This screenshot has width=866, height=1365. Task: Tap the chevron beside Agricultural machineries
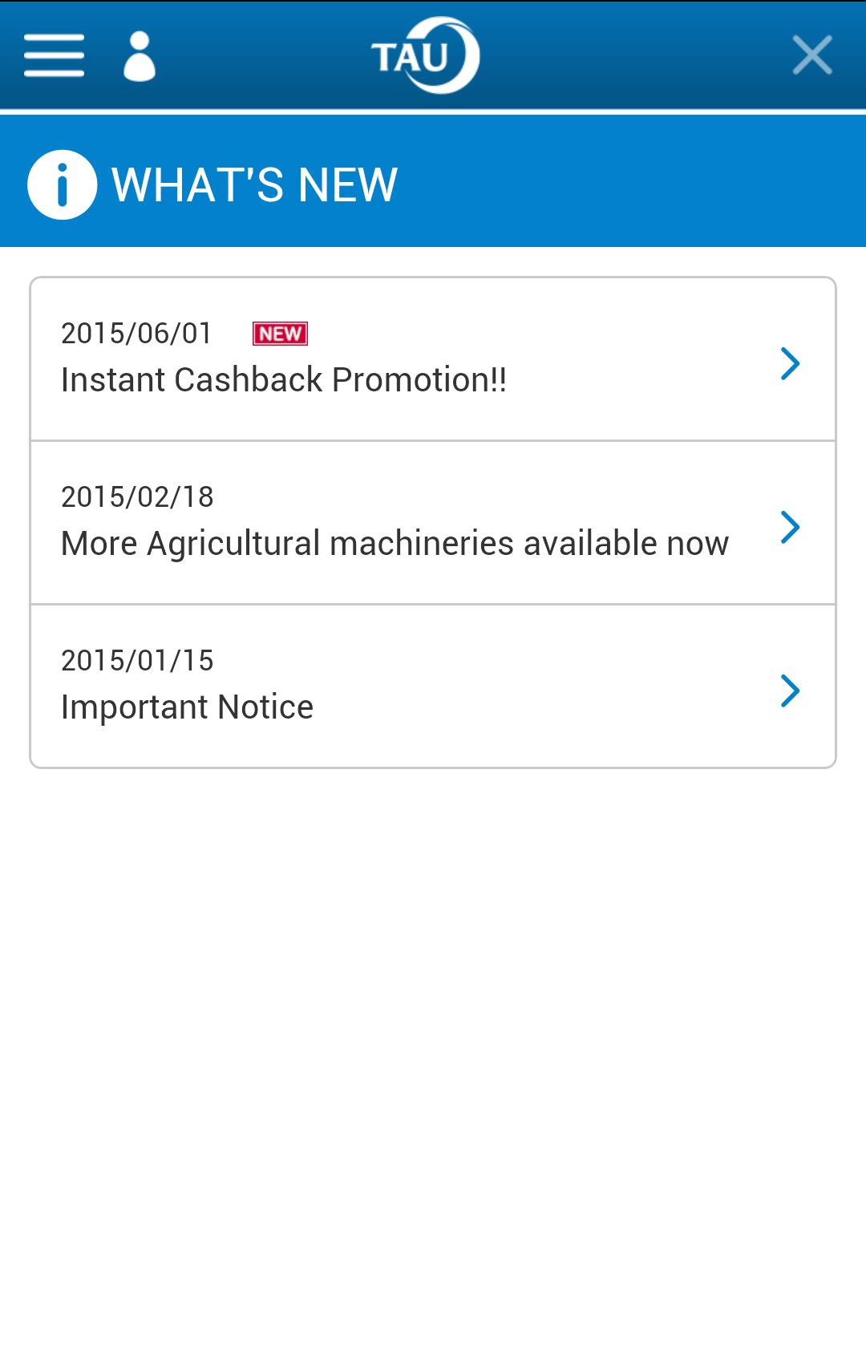[790, 527]
